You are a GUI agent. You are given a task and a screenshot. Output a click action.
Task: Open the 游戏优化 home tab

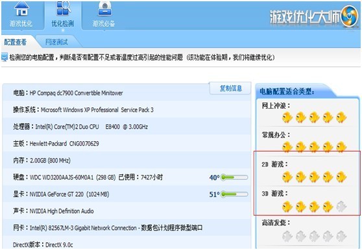pyautogui.click(x=21, y=16)
